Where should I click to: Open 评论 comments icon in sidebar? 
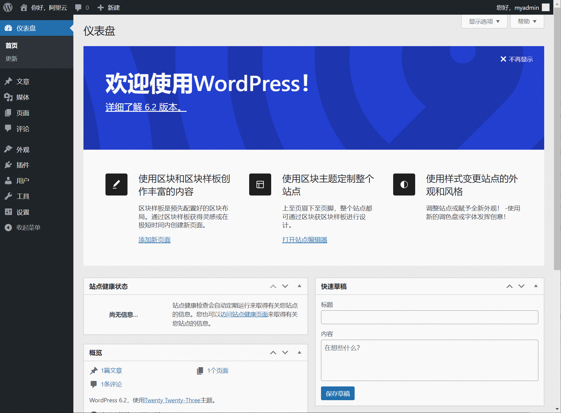coord(8,128)
